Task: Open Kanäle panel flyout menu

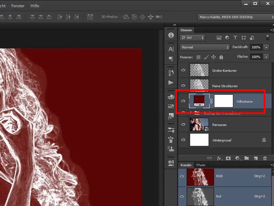Action: click(272, 165)
